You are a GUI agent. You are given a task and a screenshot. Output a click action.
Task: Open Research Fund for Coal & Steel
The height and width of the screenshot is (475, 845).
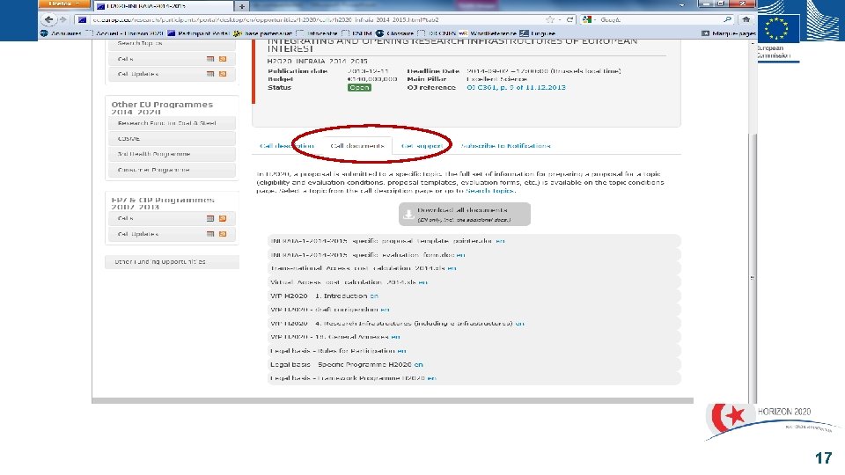(x=171, y=123)
